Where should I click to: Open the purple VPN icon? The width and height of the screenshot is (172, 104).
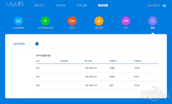126,21
